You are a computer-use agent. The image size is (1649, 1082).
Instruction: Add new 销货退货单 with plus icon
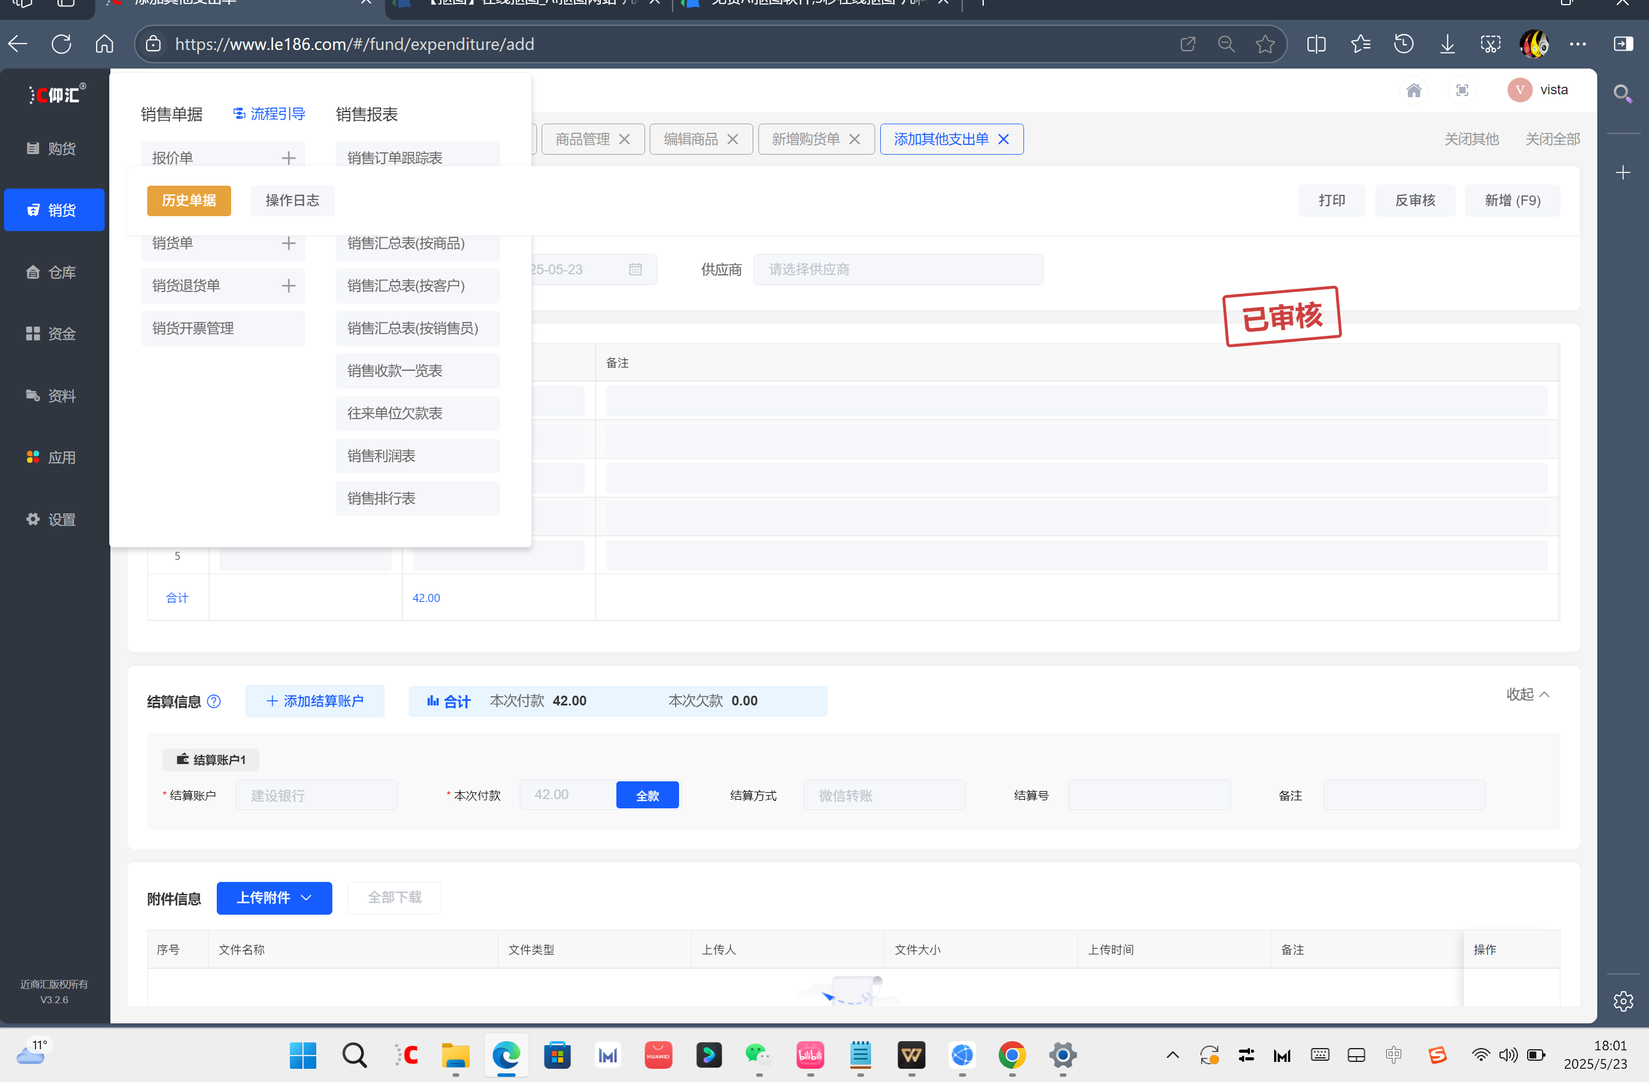(288, 285)
